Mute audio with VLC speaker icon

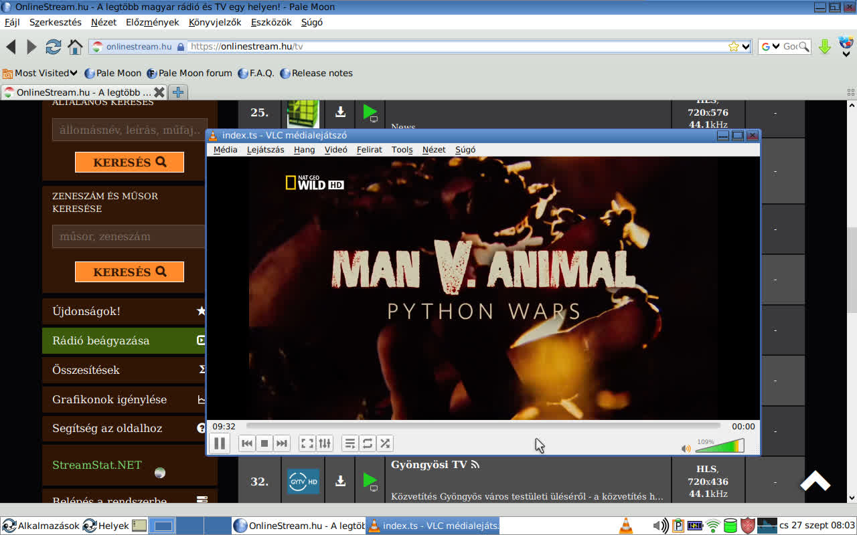[x=686, y=448]
